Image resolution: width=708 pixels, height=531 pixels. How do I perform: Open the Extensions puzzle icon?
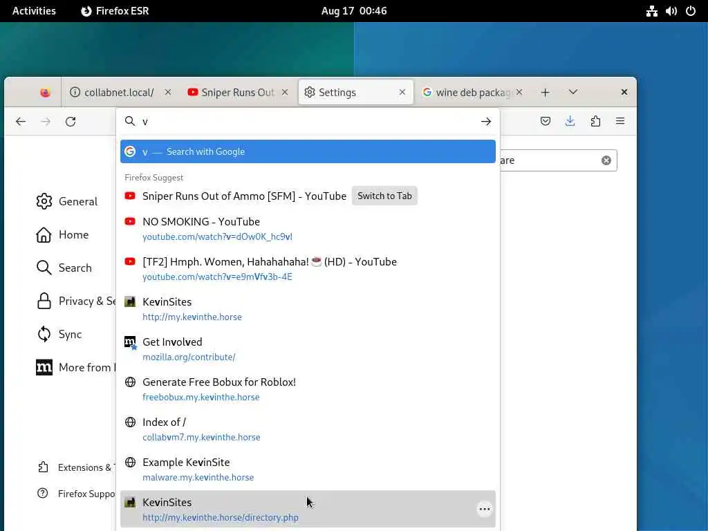tap(595, 121)
